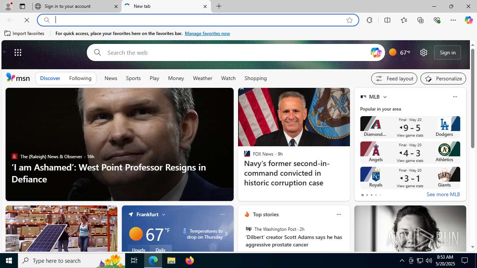Launch Copilot sidebar
The height and width of the screenshot is (268, 477).
468,20
